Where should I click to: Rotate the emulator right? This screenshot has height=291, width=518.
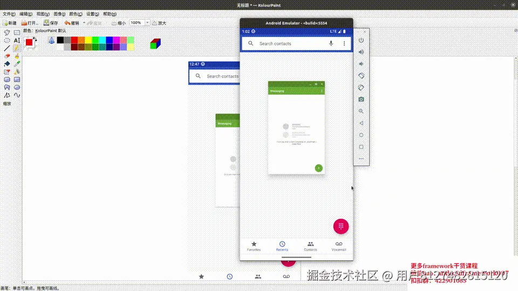coord(361,87)
